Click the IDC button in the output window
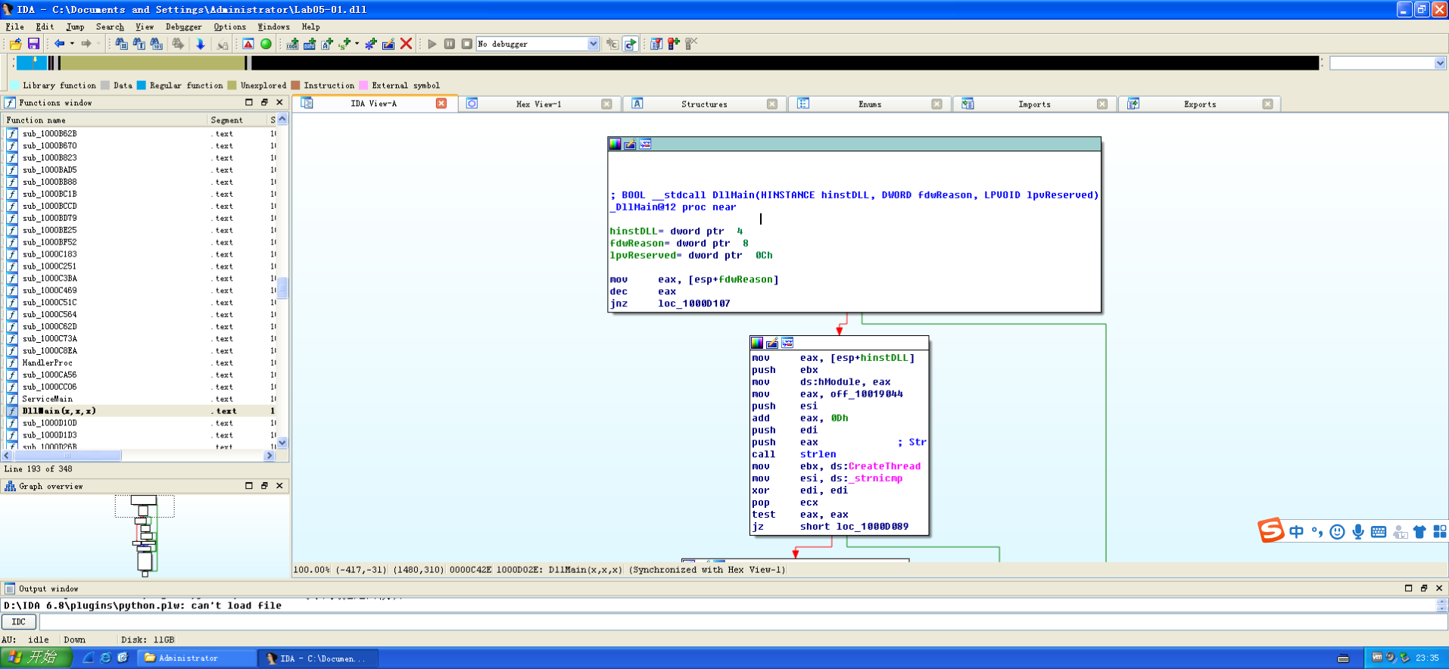Image resolution: width=1449 pixels, height=669 pixels. click(19, 621)
